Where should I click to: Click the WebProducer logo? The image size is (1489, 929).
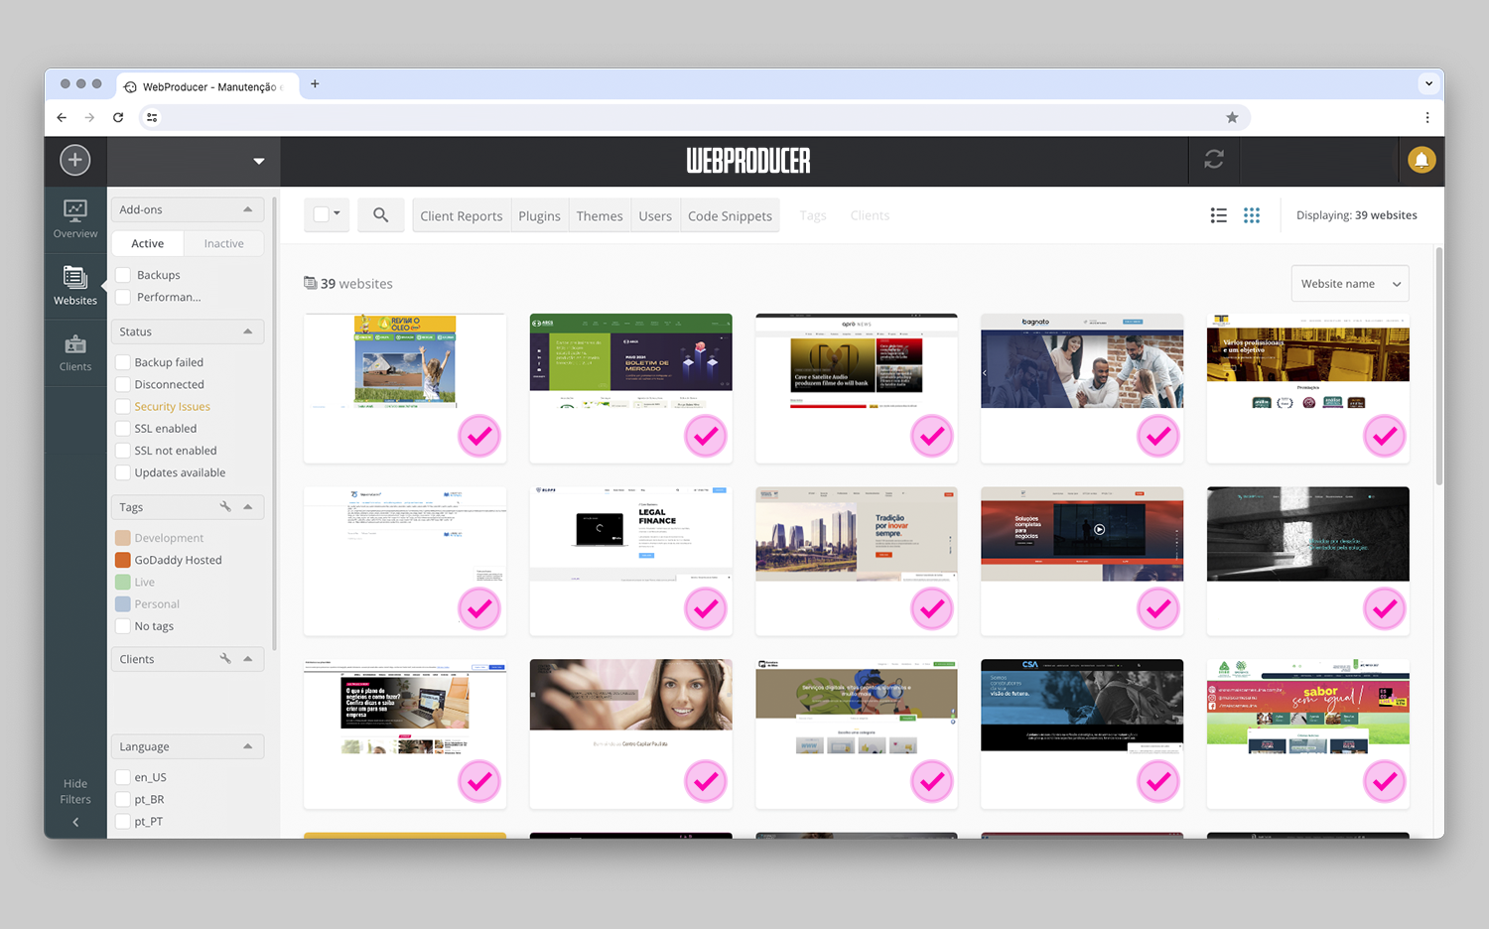pos(748,161)
